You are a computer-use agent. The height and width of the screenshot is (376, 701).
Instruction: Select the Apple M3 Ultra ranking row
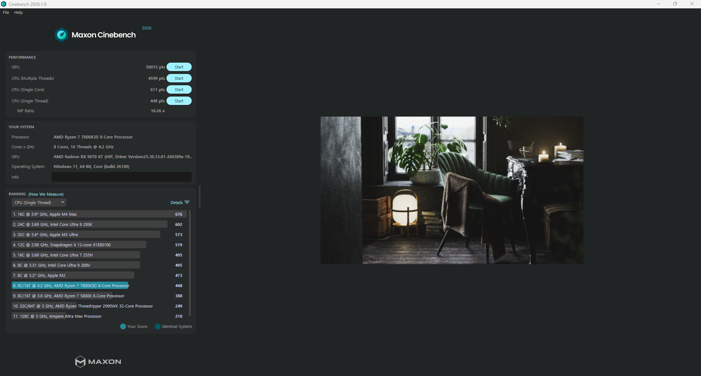click(x=99, y=235)
